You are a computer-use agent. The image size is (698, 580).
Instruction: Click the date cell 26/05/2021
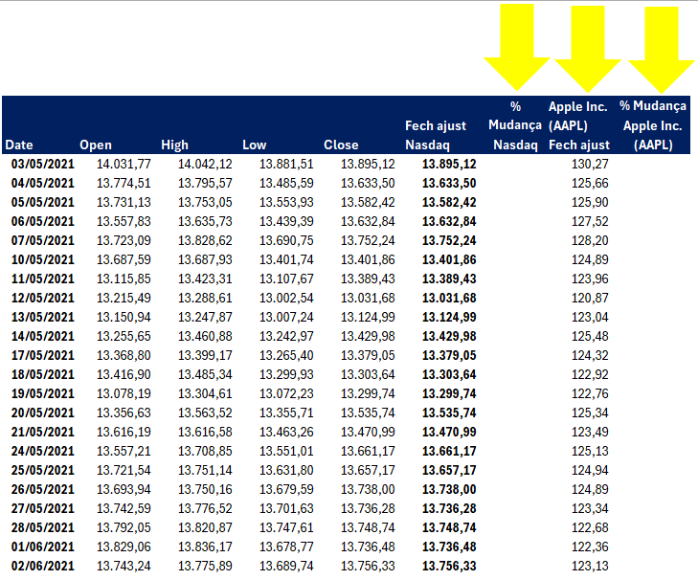(x=43, y=489)
